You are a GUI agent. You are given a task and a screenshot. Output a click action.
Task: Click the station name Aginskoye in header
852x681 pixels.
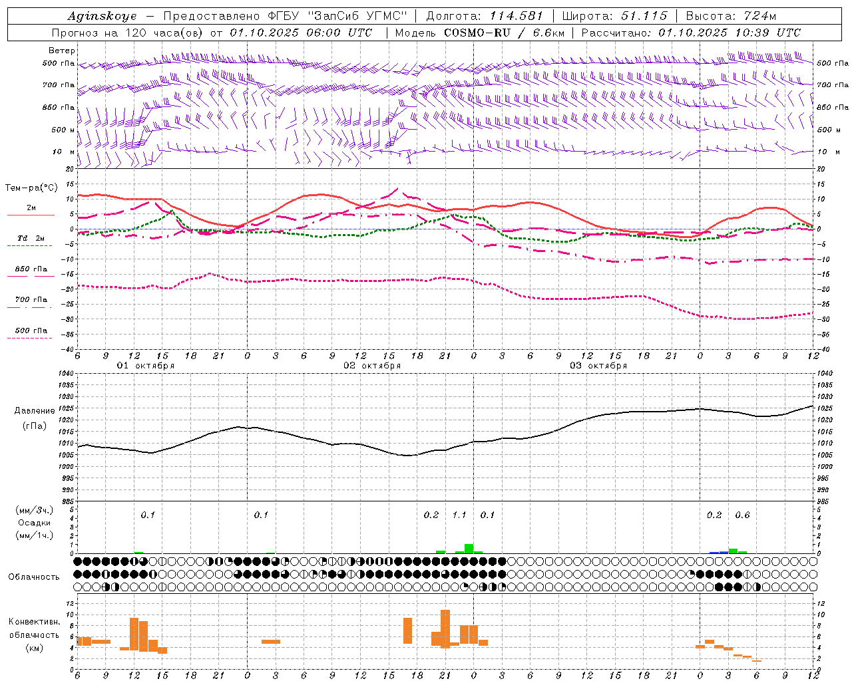click(102, 16)
